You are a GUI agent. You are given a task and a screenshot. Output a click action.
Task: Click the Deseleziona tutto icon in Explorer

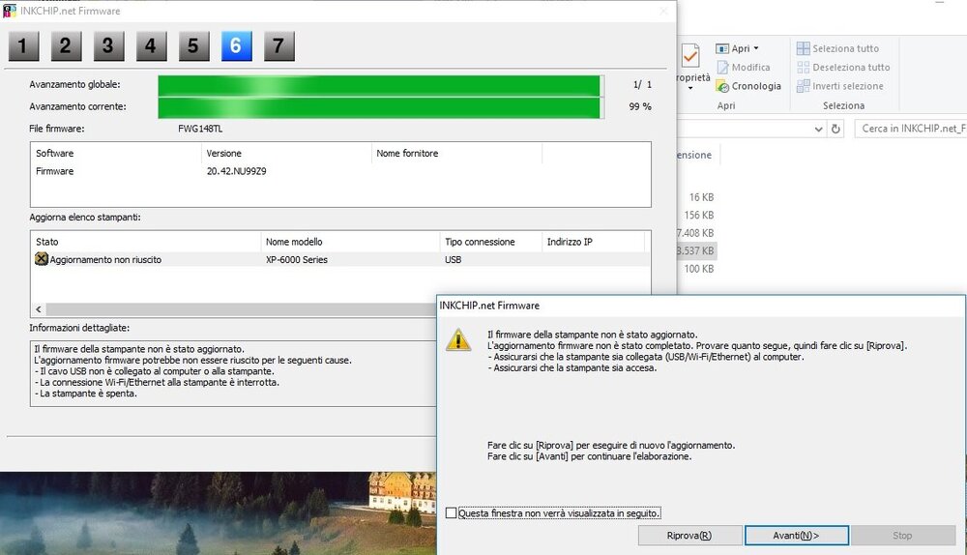tap(803, 68)
